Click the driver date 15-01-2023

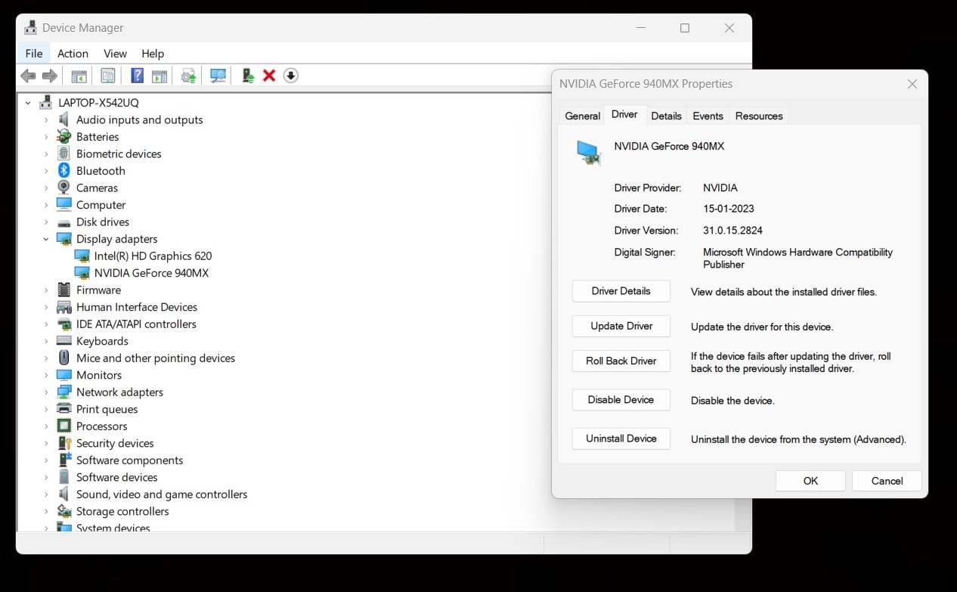pyautogui.click(x=729, y=209)
